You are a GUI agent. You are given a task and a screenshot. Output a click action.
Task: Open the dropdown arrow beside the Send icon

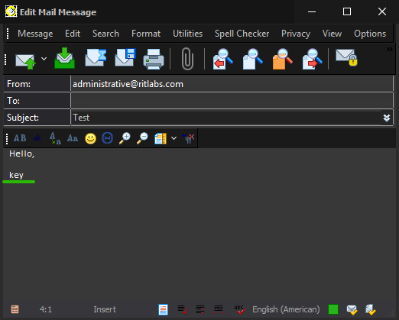pos(44,59)
